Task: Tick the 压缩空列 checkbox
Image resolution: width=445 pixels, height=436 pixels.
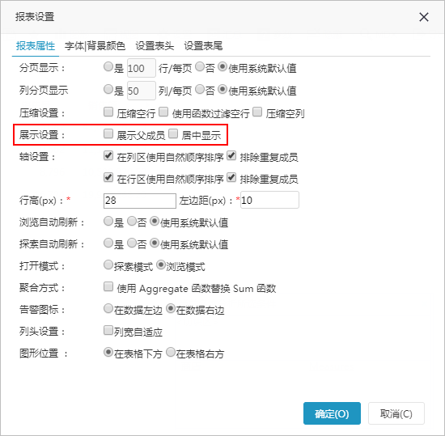Action: (257, 112)
